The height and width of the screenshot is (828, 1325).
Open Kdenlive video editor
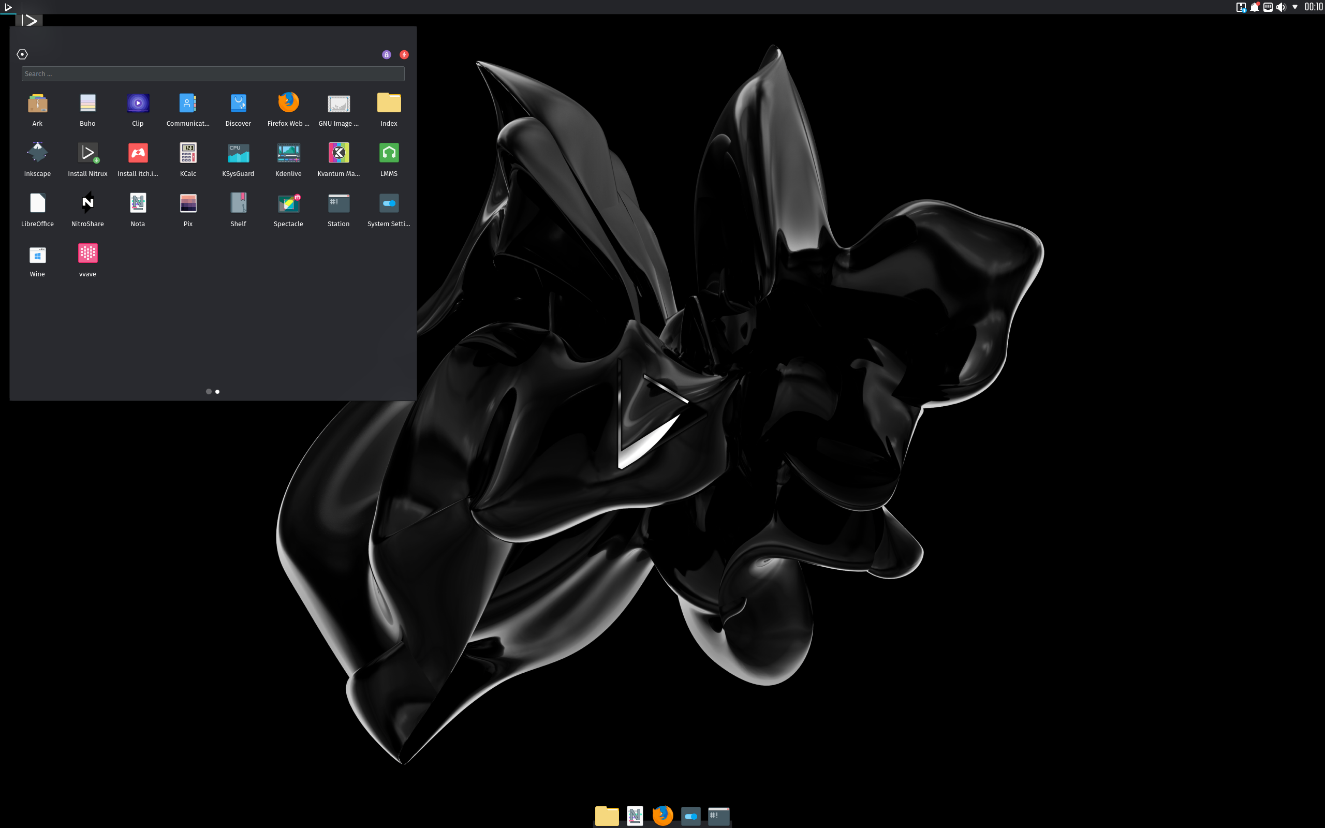288,159
